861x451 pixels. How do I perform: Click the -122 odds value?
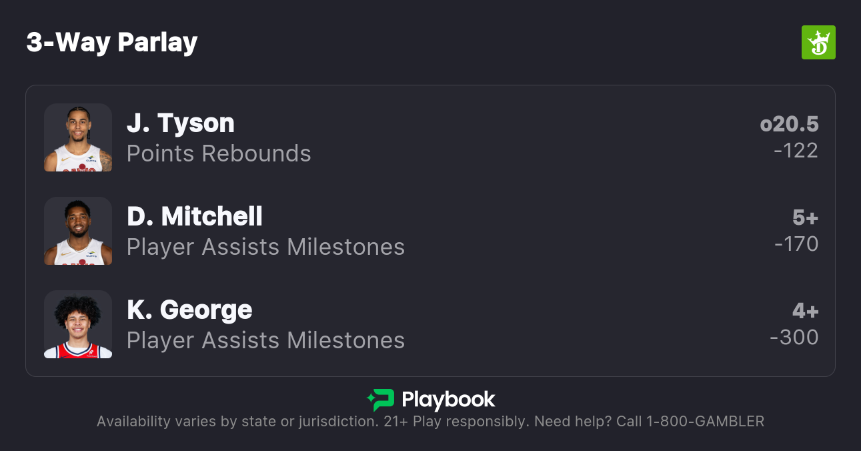coord(796,151)
